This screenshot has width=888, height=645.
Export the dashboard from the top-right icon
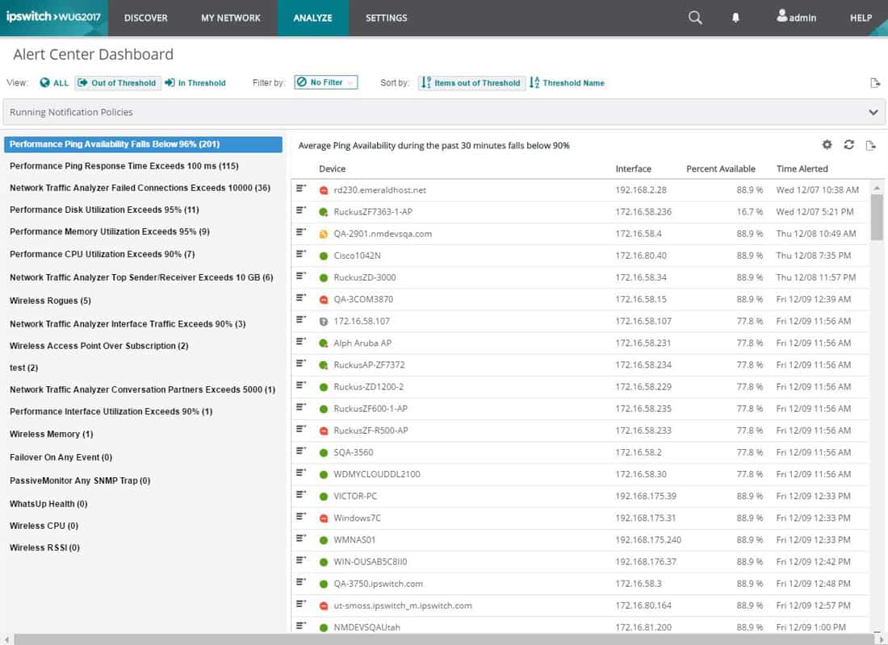tap(875, 82)
